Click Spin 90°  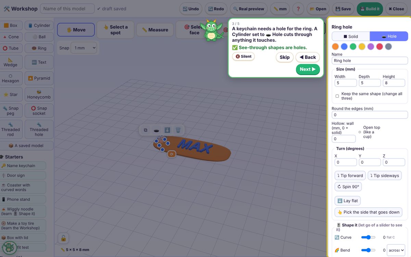(x=348, y=187)
